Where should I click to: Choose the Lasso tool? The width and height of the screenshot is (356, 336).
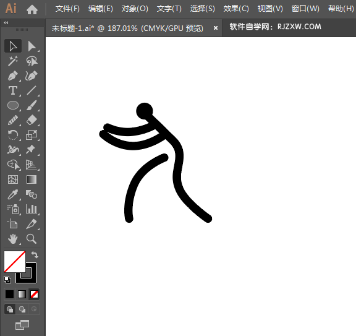point(32,61)
